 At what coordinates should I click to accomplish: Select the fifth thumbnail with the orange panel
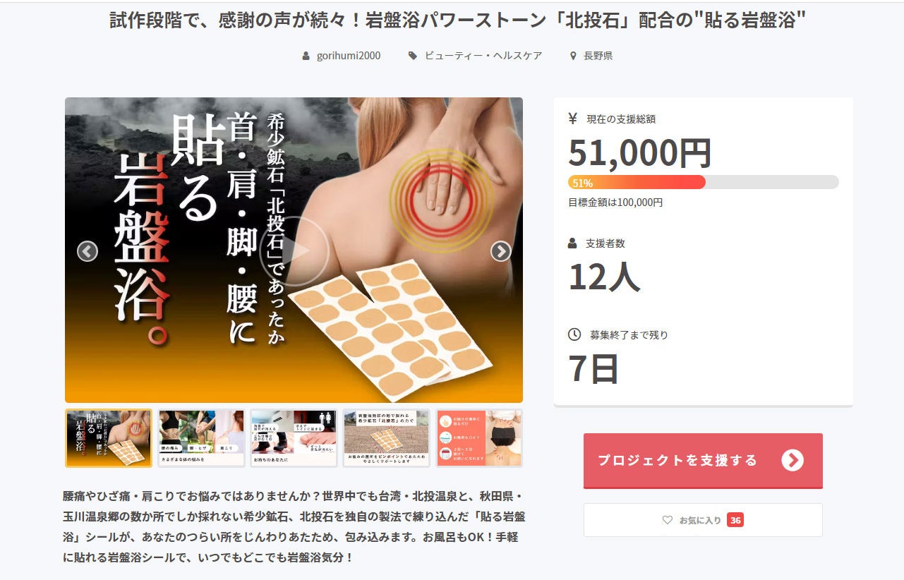(x=479, y=438)
